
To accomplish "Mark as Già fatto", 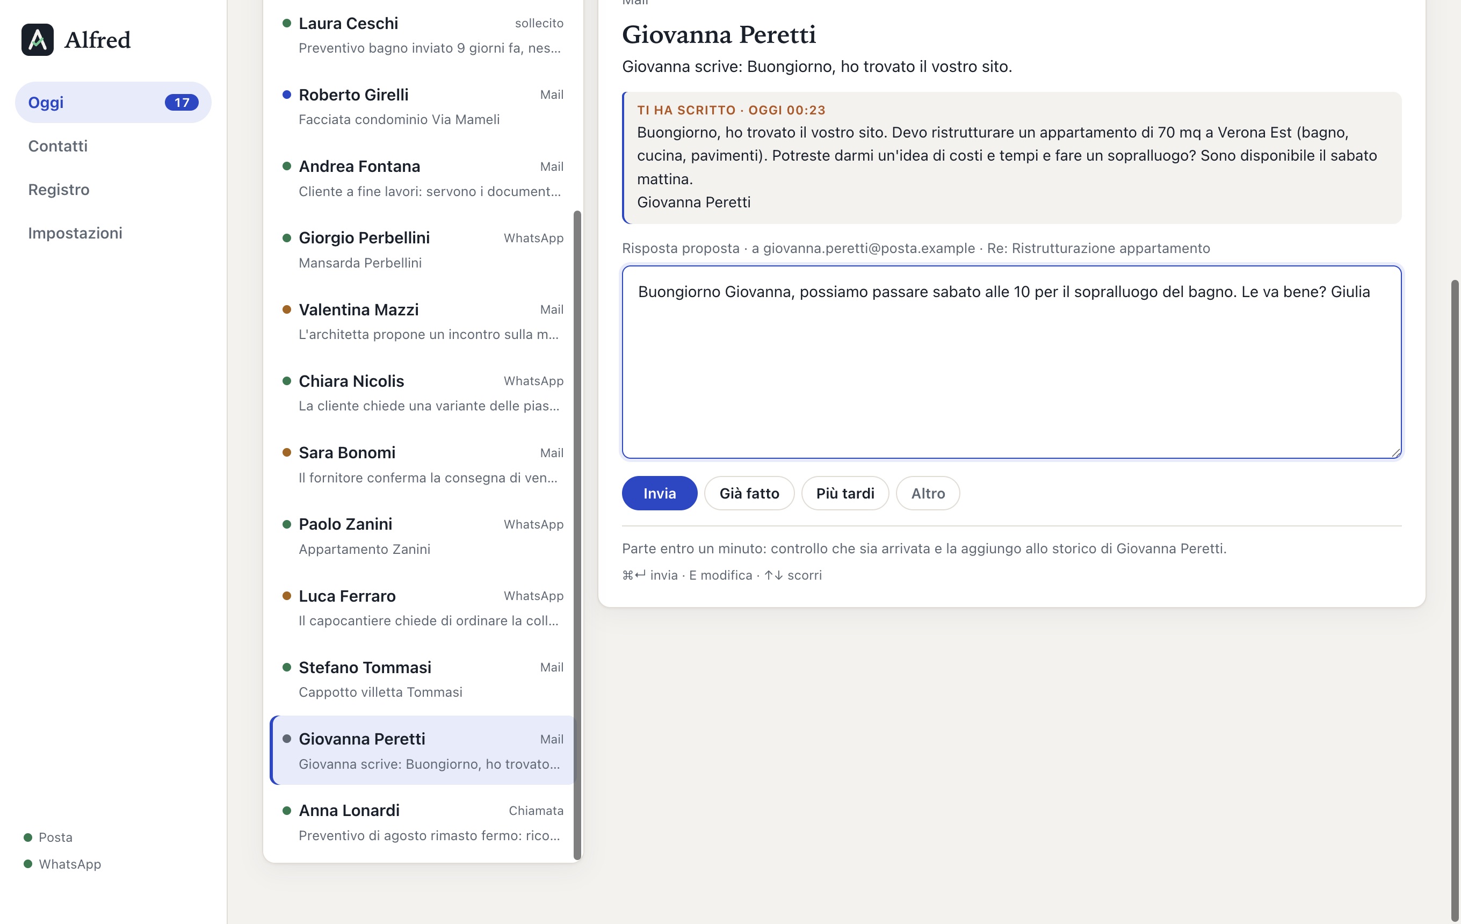I will click(x=749, y=493).
